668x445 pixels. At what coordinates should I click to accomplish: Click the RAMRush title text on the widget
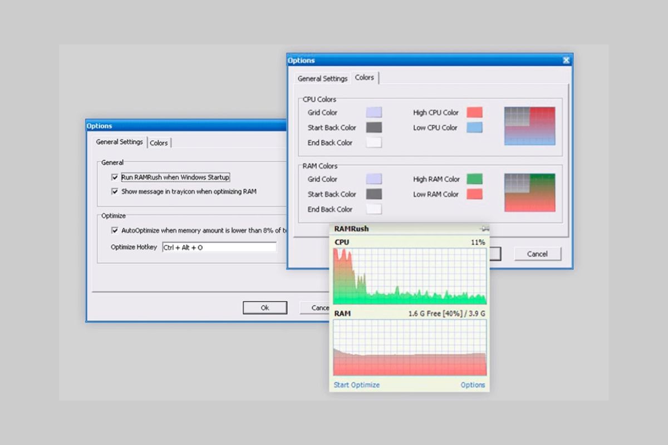point(351,229)
